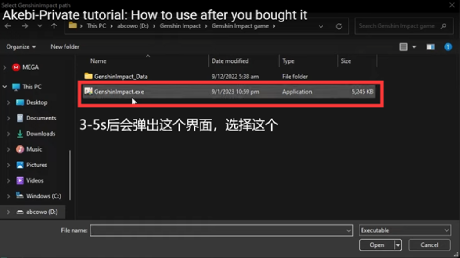460x258 pixels.
Task: Click the Application type cell
Action: (x=297, y=92)
